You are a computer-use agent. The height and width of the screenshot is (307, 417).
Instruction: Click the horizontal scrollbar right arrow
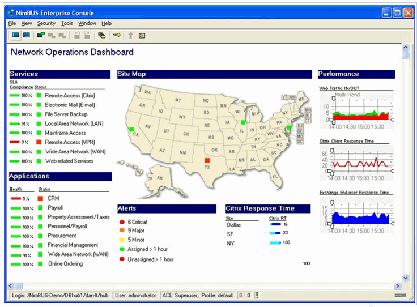click(x=398, y=285)
